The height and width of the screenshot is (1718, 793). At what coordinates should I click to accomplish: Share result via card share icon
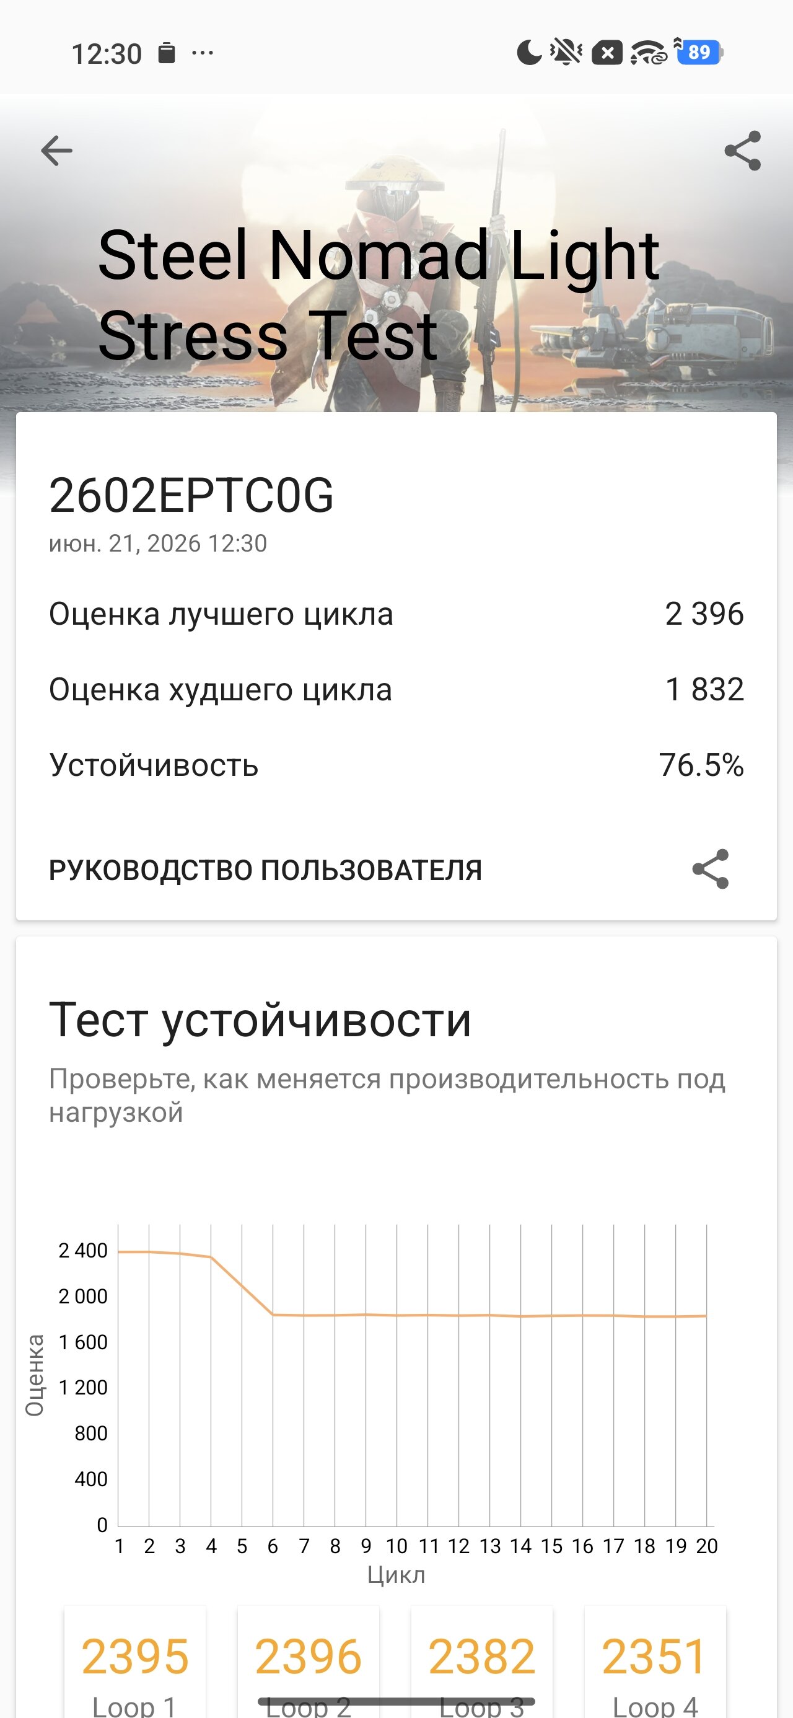tap(711, 869)
